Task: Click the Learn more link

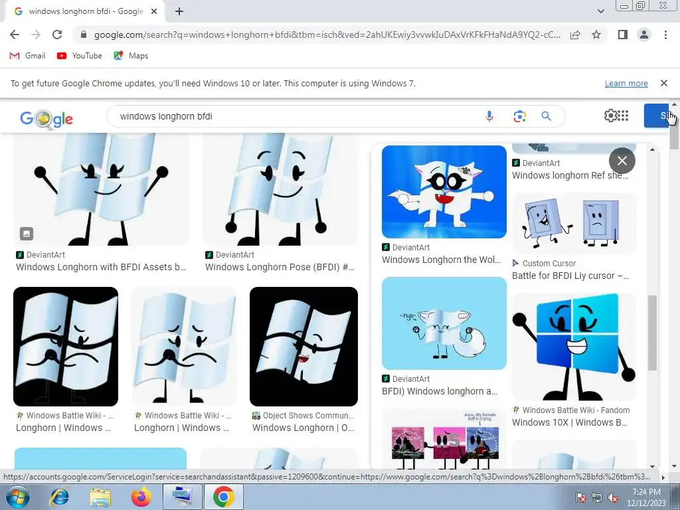Action: coord(626,83)
